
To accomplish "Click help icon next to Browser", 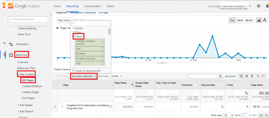I will pos(102,53).
